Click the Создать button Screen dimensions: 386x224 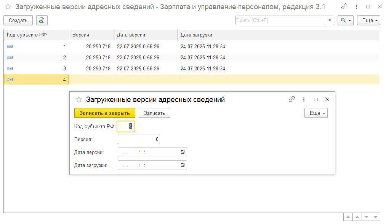coord(18,21)
